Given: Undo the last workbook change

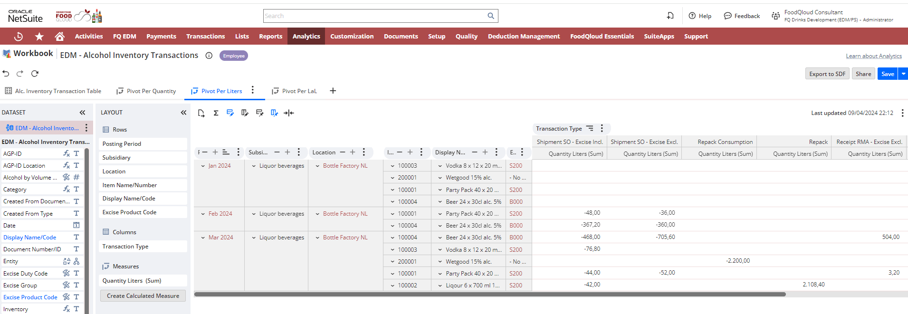Looking at the screenshot, I should 6,74.
